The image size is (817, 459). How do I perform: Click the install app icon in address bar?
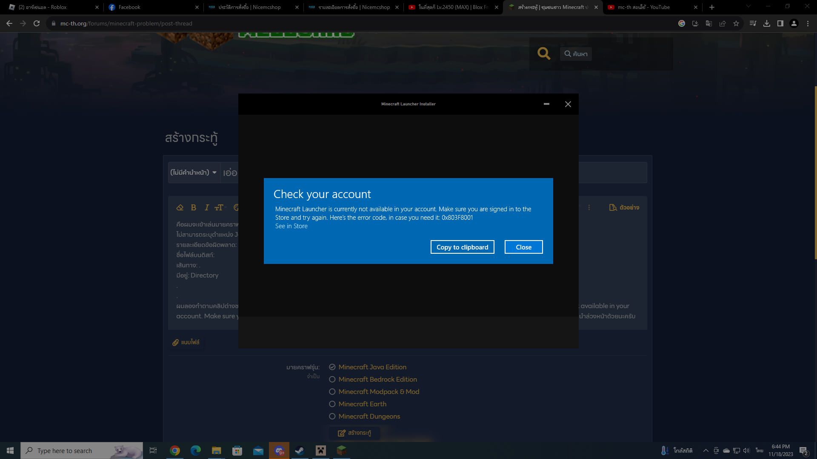pyautogui.click(x=695, y=23)
